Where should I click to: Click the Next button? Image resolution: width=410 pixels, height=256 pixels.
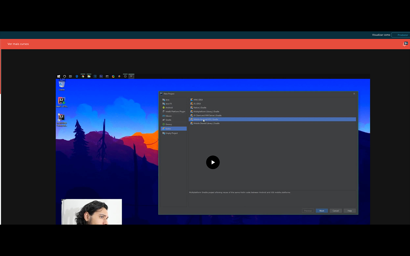(322, 211)
